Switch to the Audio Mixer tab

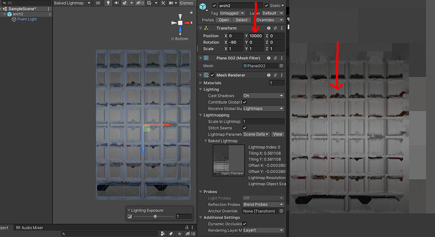pos(30,228)
